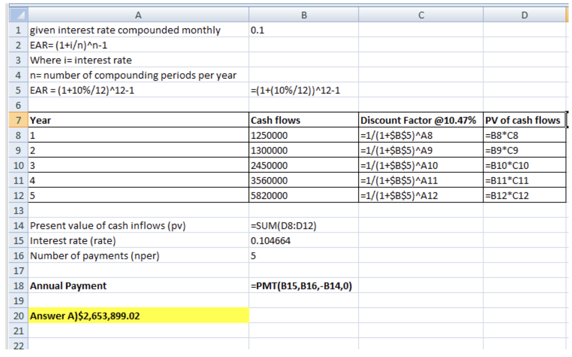Select cell with '=B8*C8'
The image size is (572, 357).
[x=525, y=135]
